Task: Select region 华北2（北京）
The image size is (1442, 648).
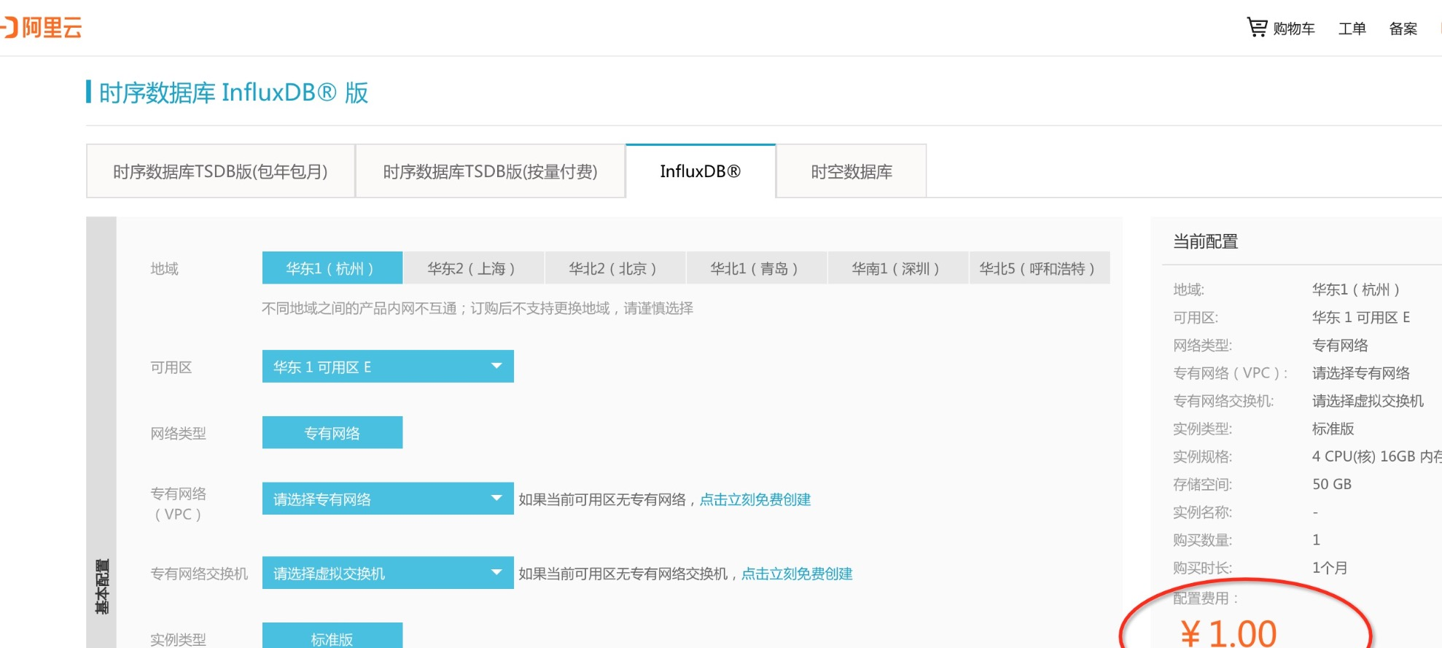Action: [x=615, y=268]
